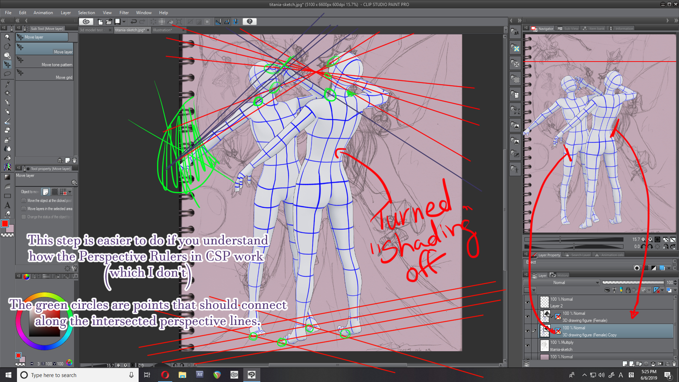Click the Lock Layer icon
This screenshot has width=679, height=382.
pyautogui.click(x=628, y=290)
